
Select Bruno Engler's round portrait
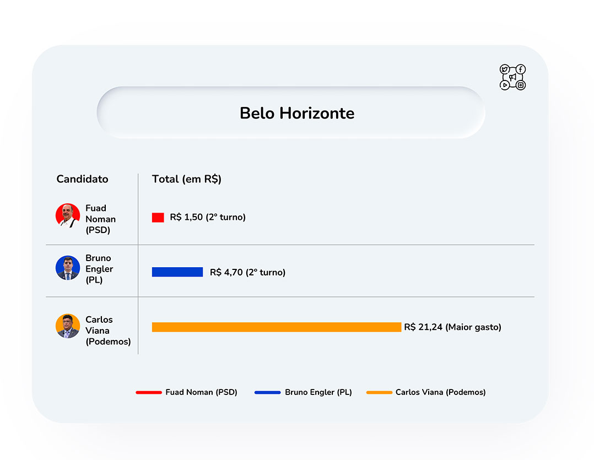pyautogui.click(x=68, y=268)
